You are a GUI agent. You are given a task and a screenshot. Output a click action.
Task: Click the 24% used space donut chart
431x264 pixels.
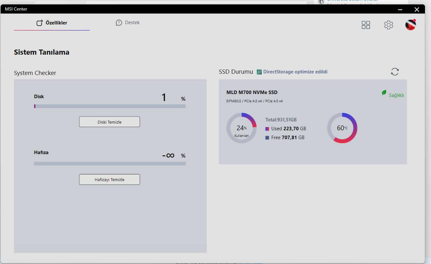[241, 128]
